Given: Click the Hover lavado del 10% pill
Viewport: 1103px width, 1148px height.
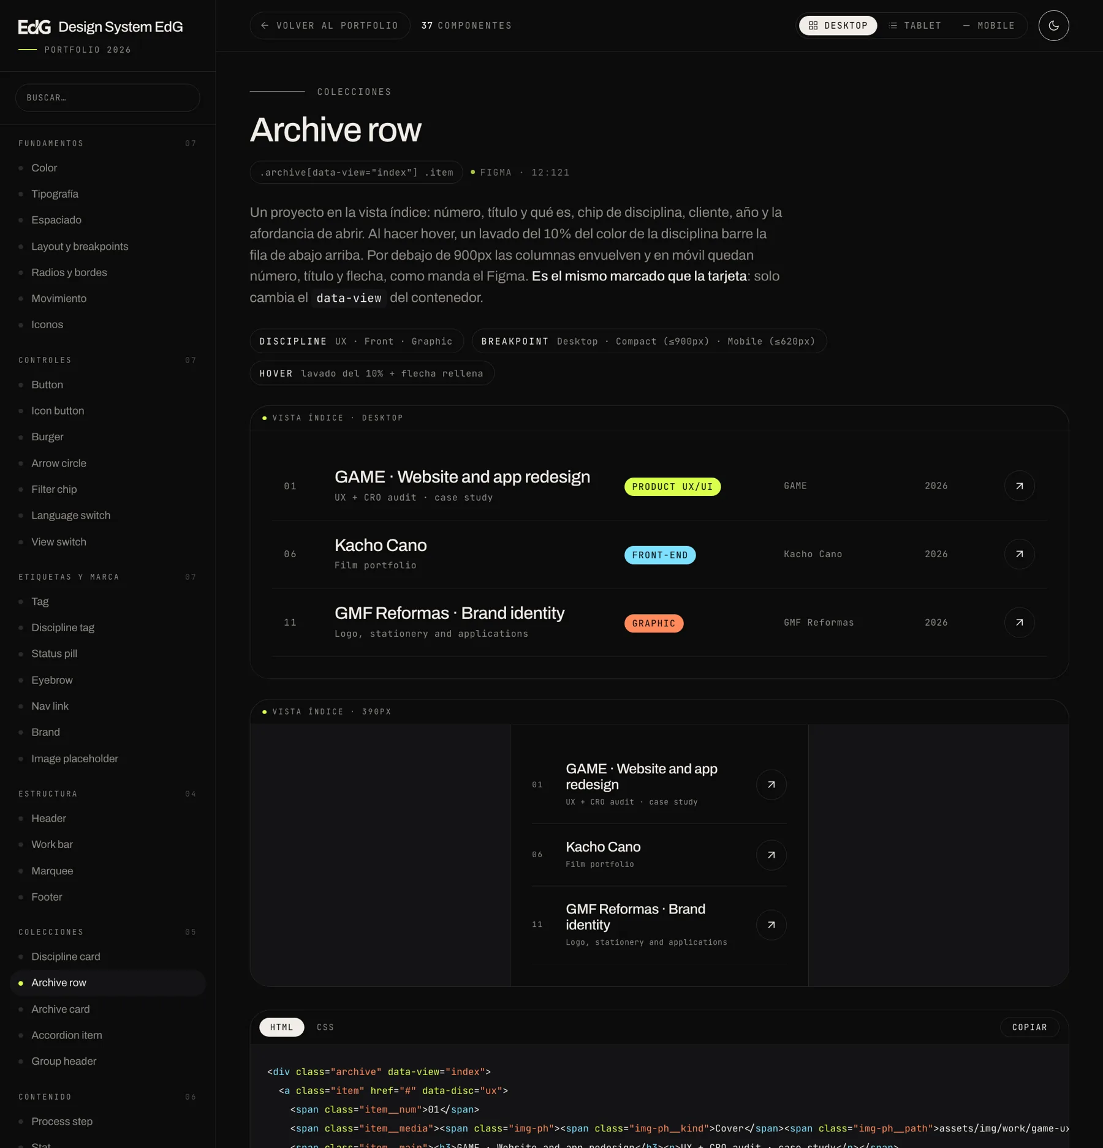Looking at the screenshot, I should click(x=372, y=373).
